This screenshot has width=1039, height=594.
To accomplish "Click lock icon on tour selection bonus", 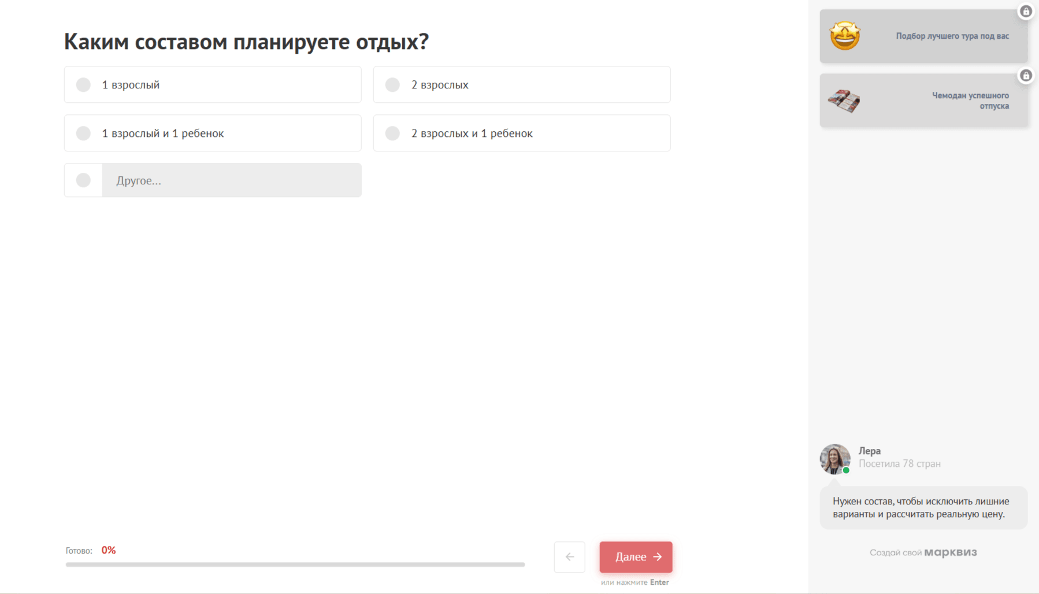I will [x=1026, y=12].
